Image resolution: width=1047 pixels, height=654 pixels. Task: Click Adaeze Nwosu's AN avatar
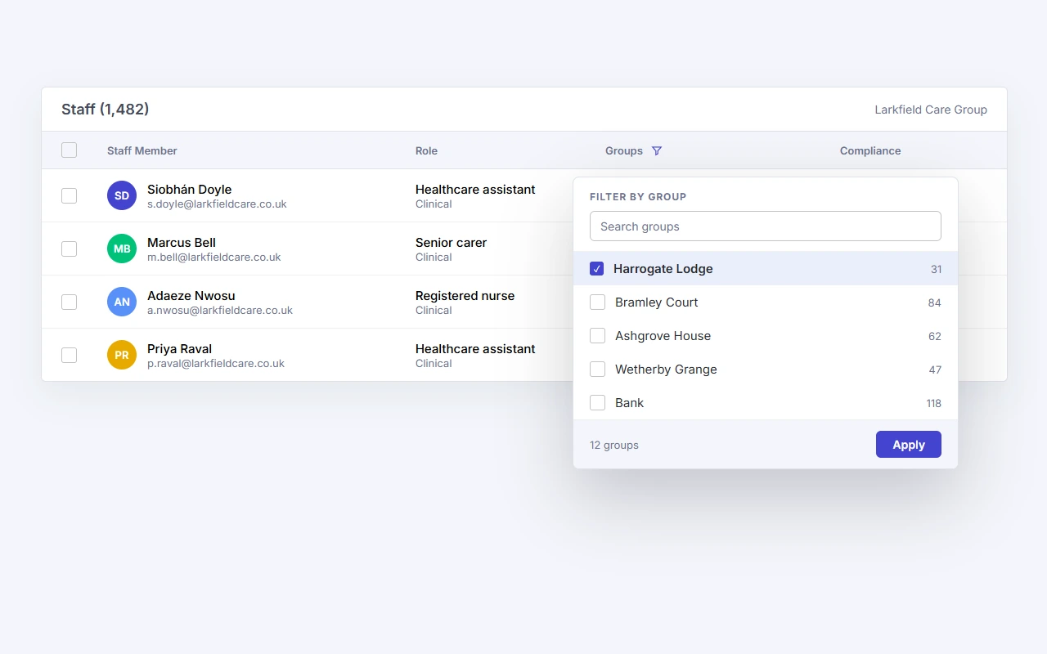122,302
